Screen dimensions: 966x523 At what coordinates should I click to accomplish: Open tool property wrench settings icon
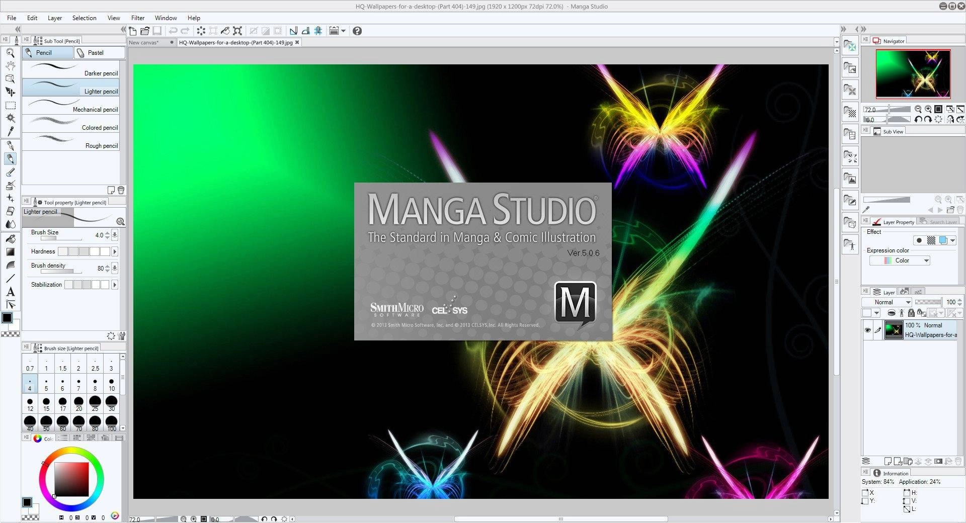pyautogui.click(x=121, y=335)
